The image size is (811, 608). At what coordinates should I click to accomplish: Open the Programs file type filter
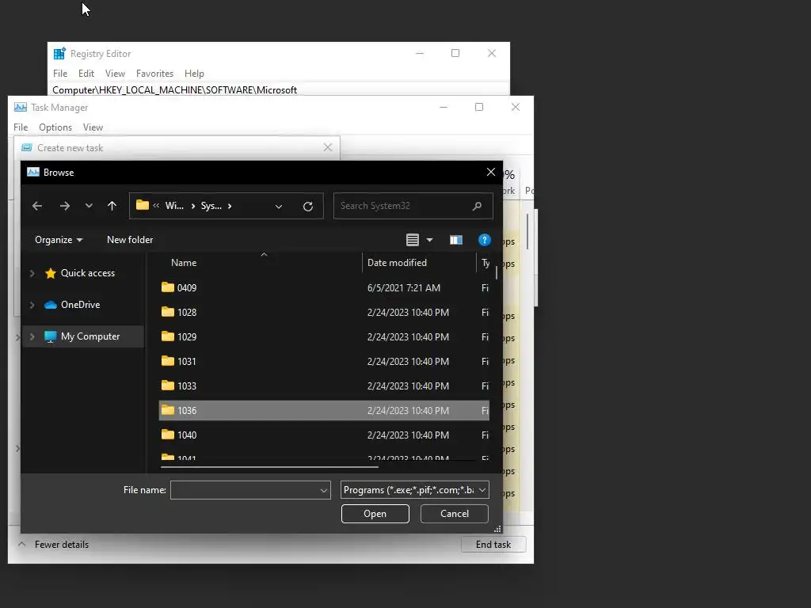tap(414, 490)
